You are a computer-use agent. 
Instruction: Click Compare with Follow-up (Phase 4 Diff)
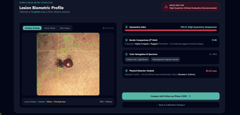[171, 96]
